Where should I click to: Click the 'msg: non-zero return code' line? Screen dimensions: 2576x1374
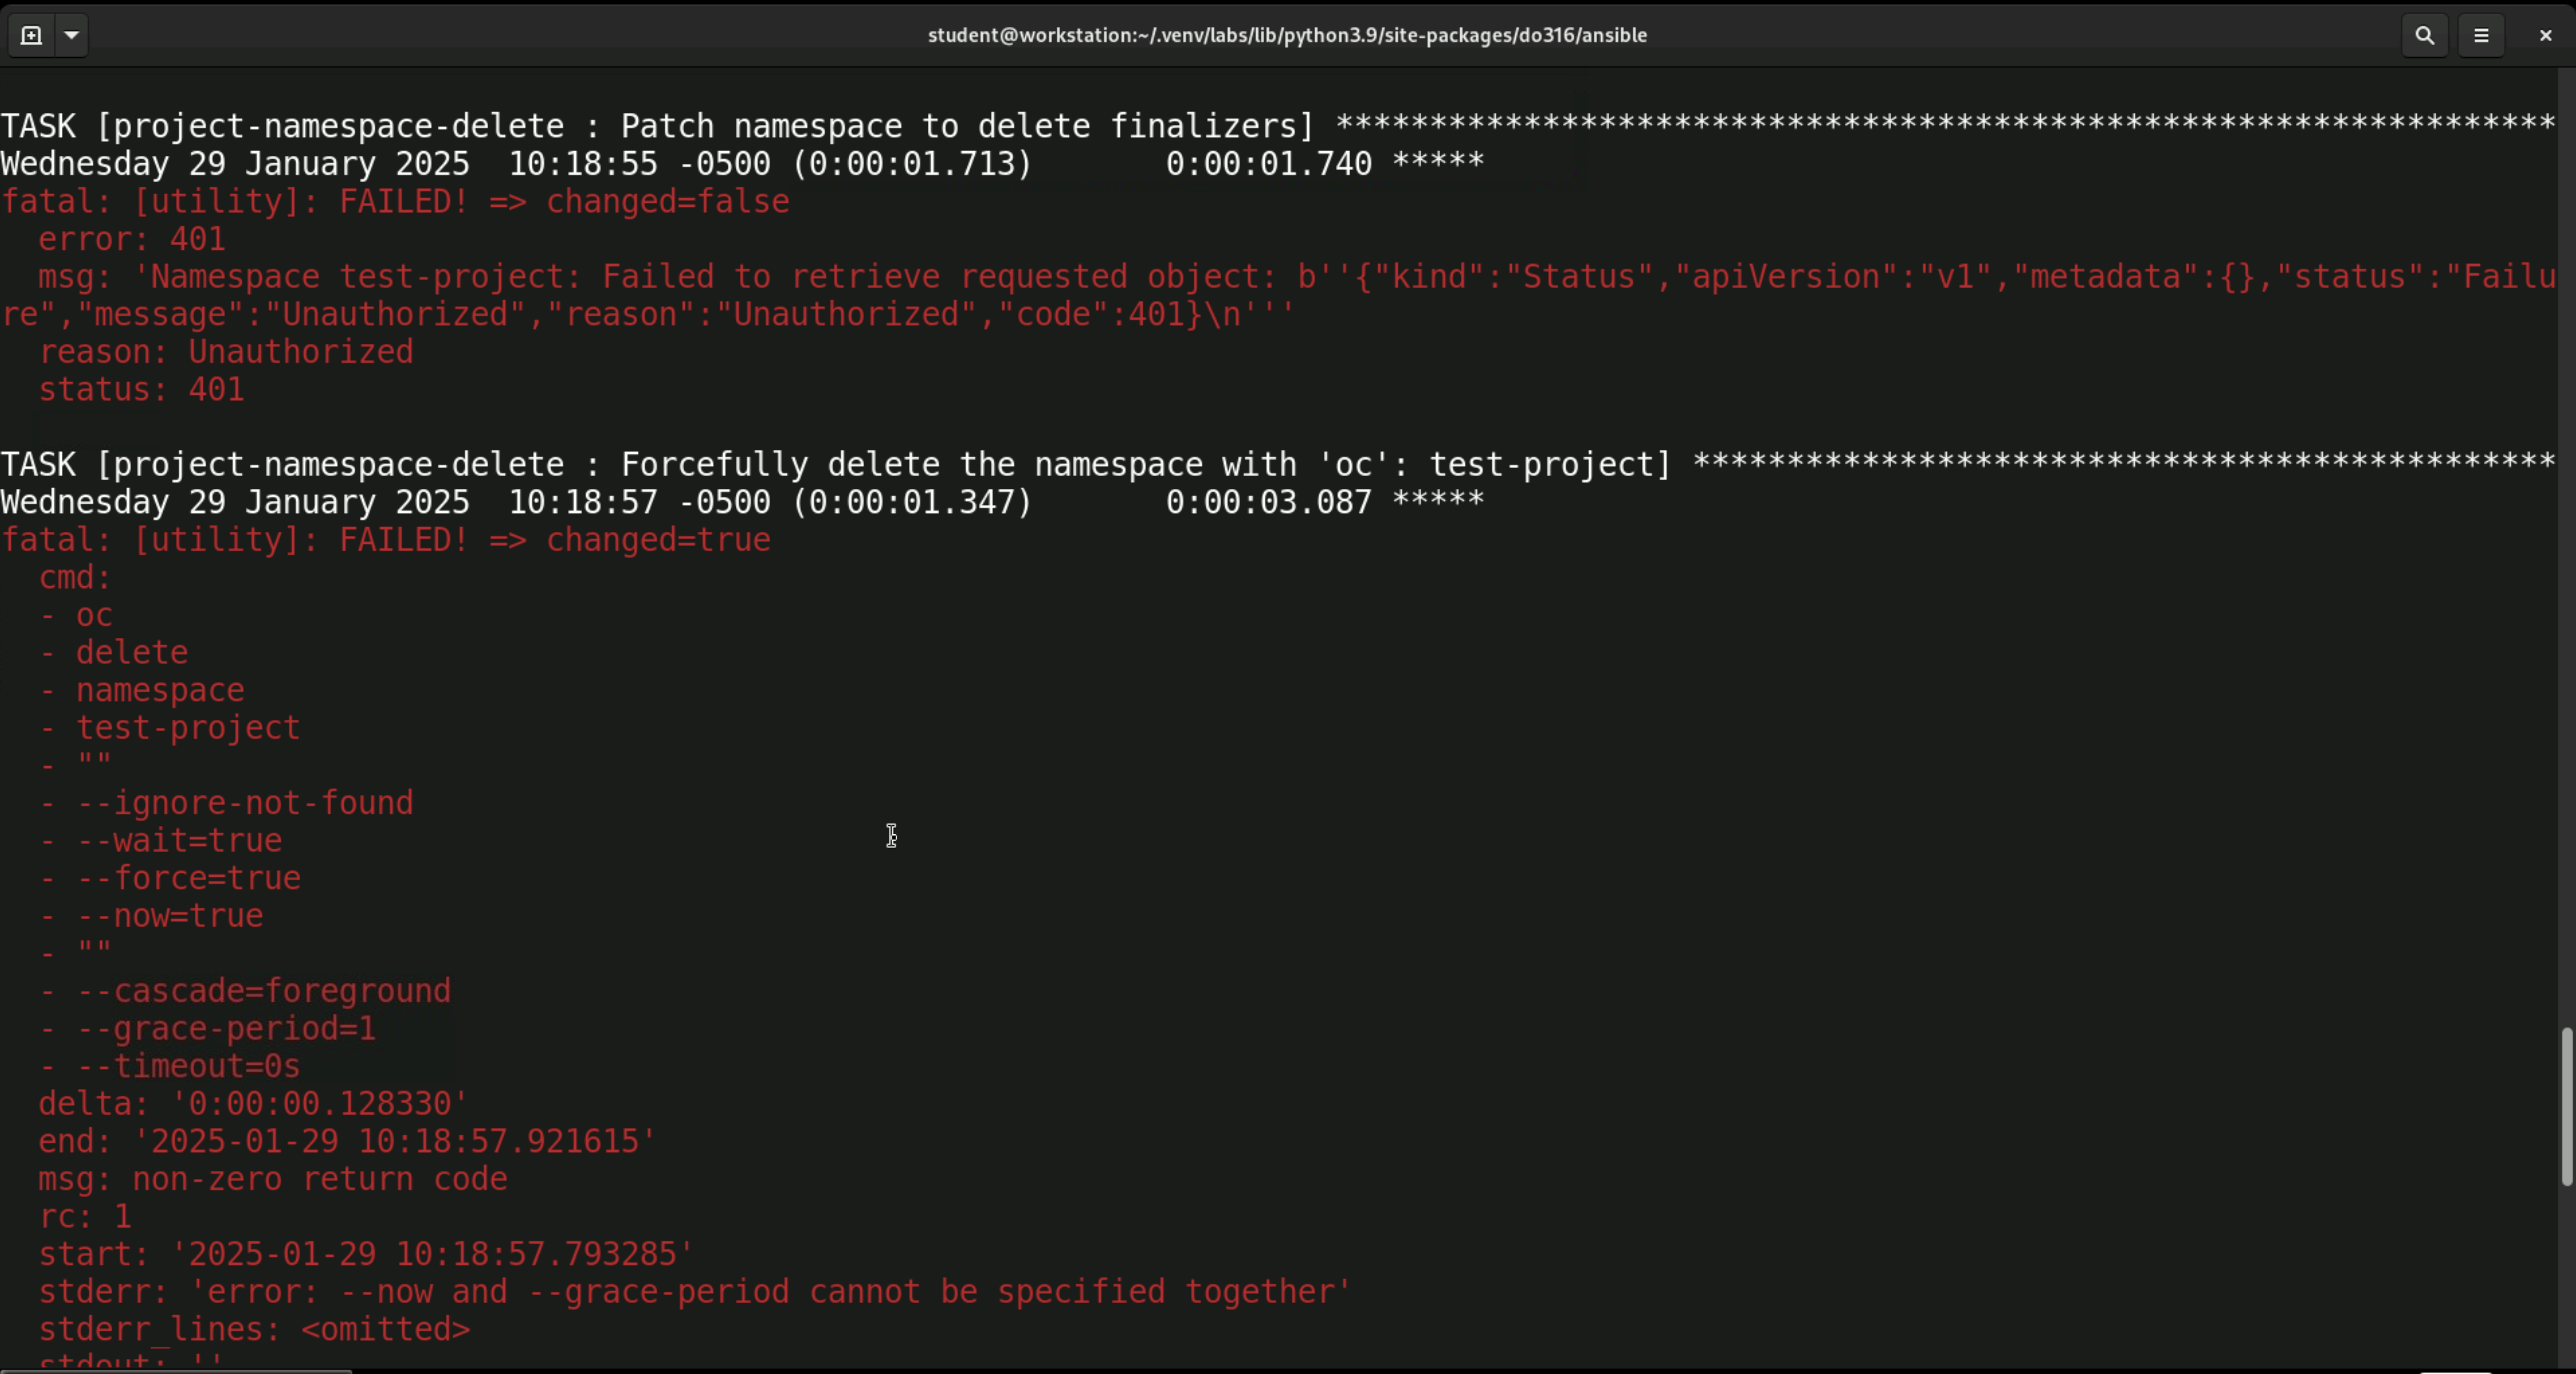pyautogui.click(x=272, y=1179)
